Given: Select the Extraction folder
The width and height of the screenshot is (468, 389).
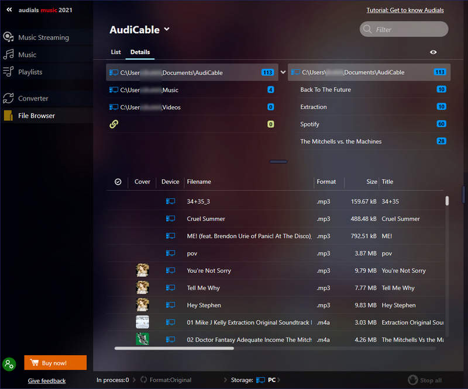Looking at the screenshot, I should [x=314, y=107].
